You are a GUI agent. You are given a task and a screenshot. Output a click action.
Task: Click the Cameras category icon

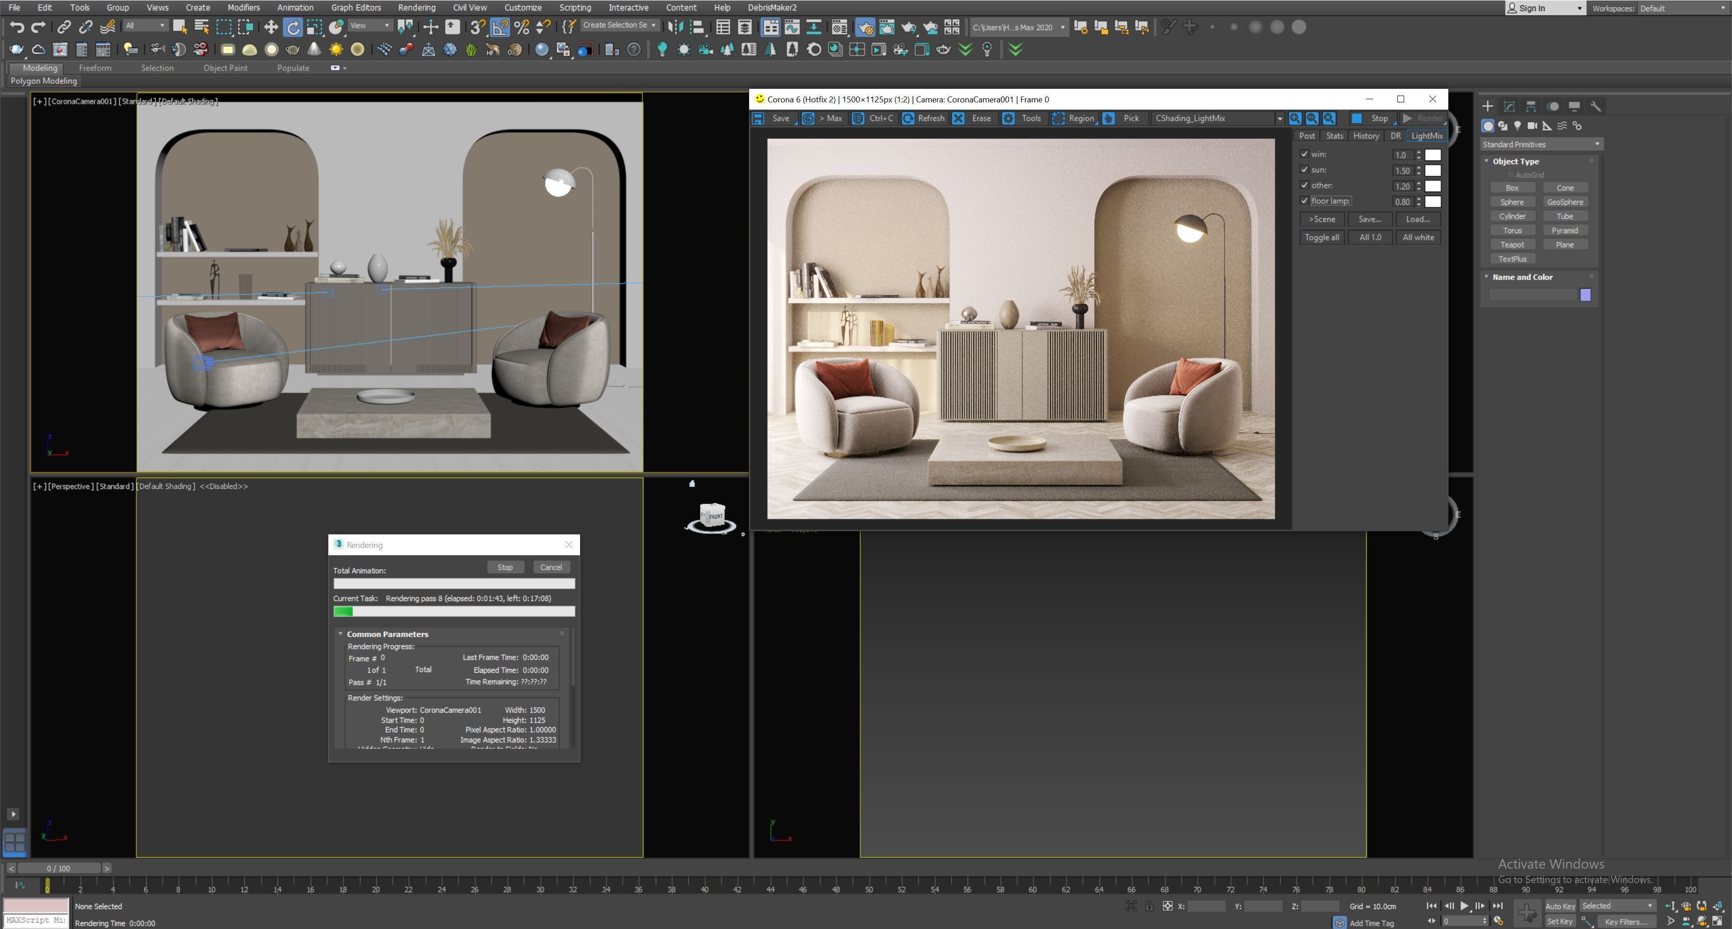pyautogui.click(x=1532, y=126)
